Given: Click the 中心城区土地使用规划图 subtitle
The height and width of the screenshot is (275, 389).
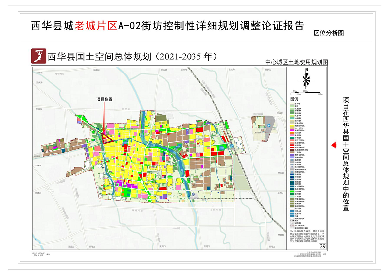Looking at the screenshot, I should (x=297, y=62).
